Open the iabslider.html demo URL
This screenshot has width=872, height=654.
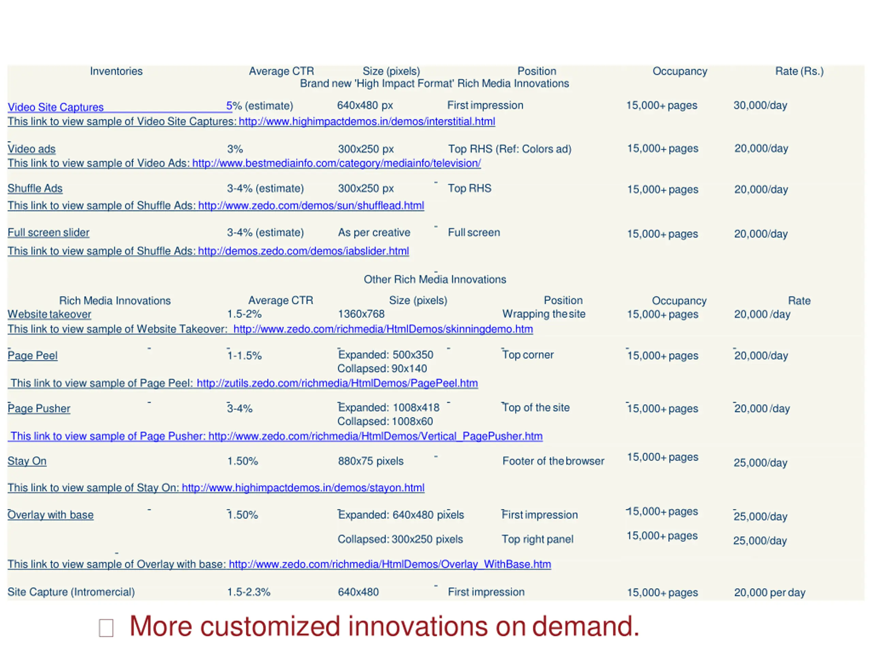click(x=303, y=251)
